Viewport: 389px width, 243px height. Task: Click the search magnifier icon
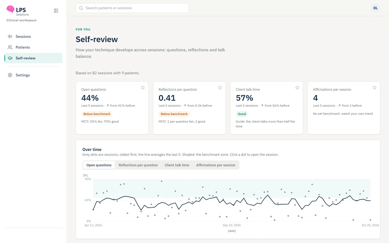[x=81, y=8]
